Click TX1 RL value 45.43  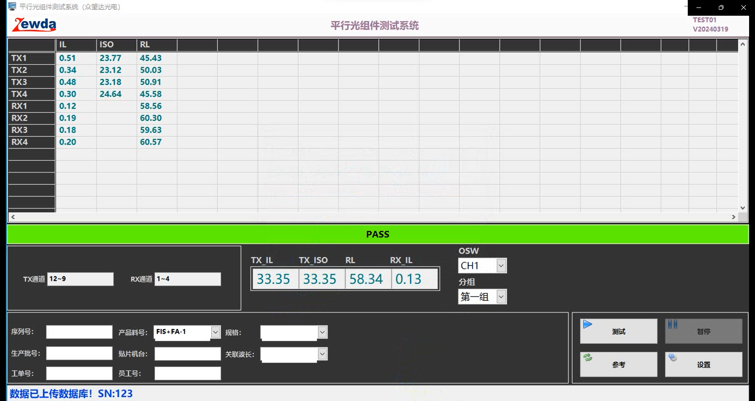151,58
